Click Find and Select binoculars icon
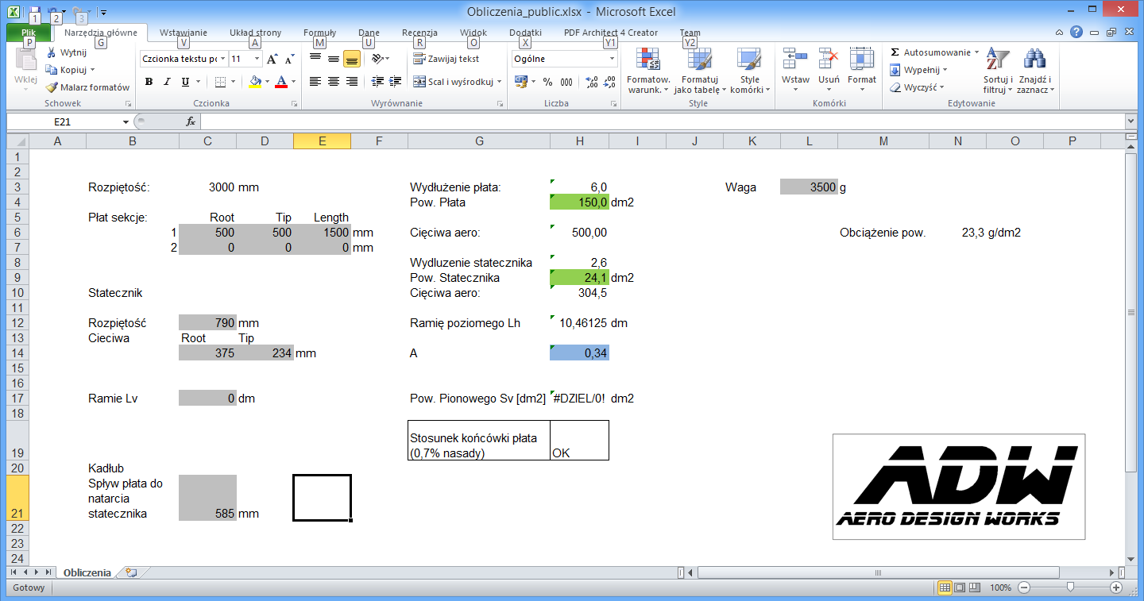This screenshot has height=601, width=1144. [1034, 60]
